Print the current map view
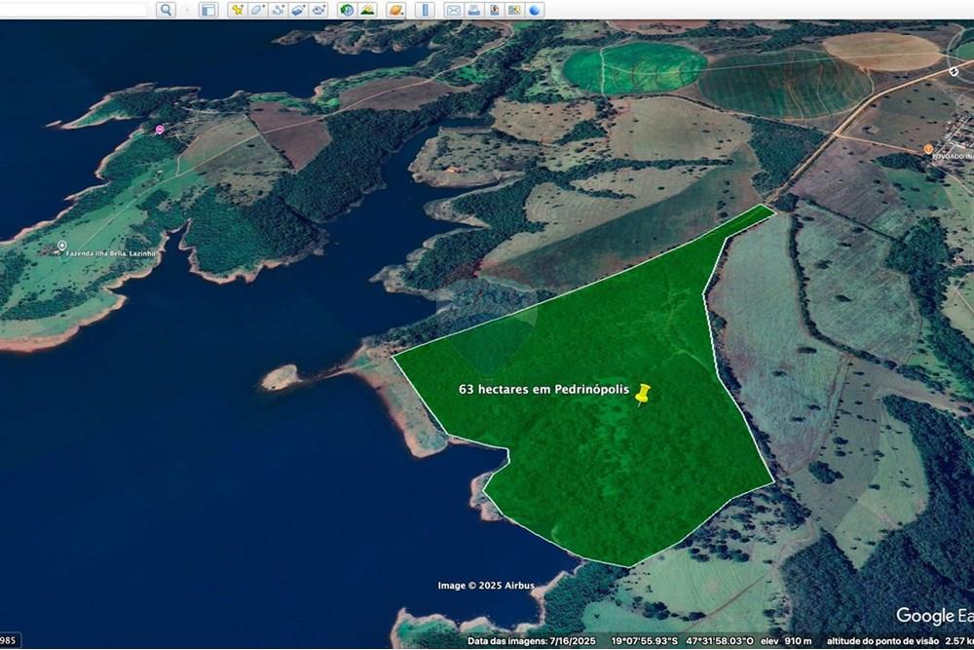This screenshot has height=650, width=974. point(473,10)
